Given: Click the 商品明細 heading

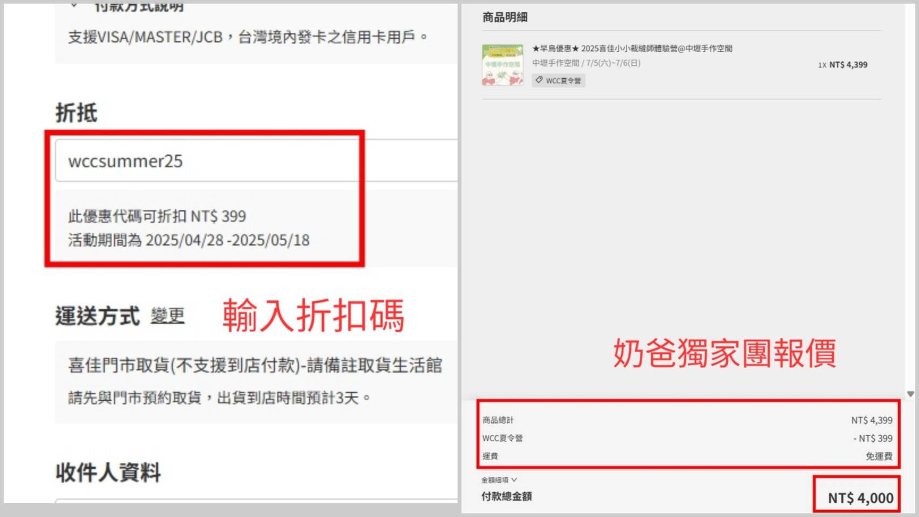Looking at the screenshot, I should point(505,17).
